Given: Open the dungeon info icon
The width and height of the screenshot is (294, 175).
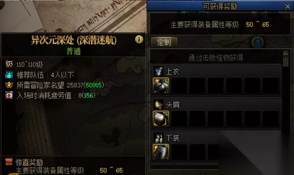Looking at the screenshot, I should [139, 39].
